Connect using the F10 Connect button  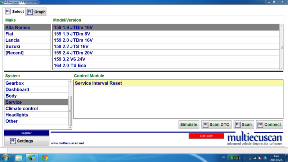coord(270,125)
